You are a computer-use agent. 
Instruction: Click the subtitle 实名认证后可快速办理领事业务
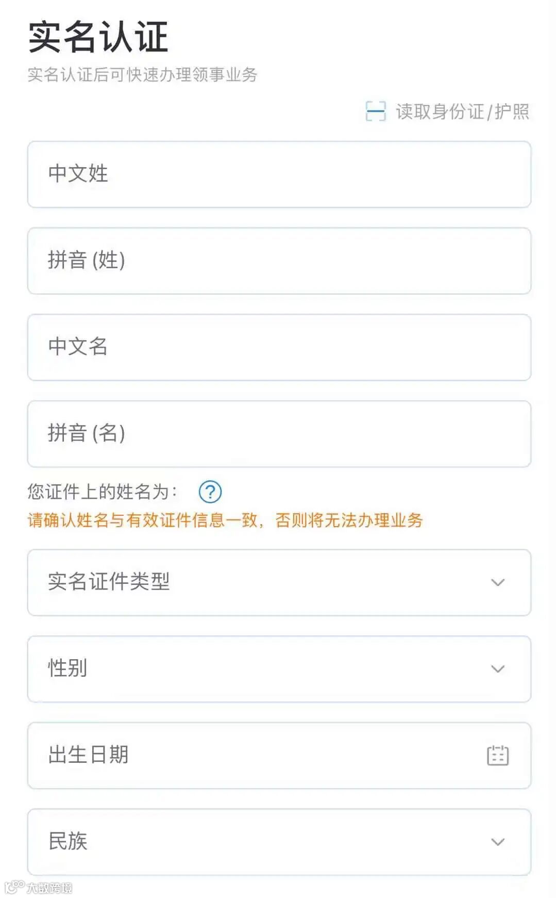[x=142, y=75]
